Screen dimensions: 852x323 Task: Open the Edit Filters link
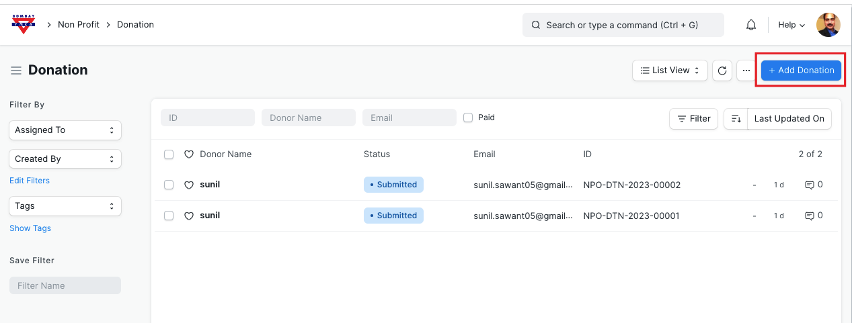coord(30,181)
